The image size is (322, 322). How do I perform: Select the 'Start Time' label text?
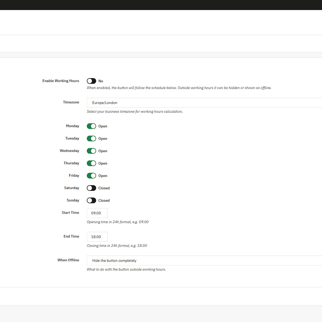[x=70, y=213]
